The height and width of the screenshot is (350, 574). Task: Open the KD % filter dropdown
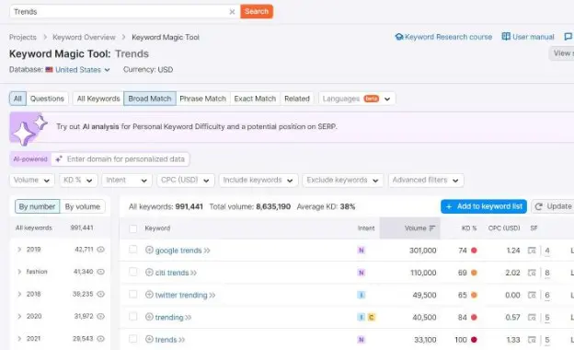click(x=78, y=181)
